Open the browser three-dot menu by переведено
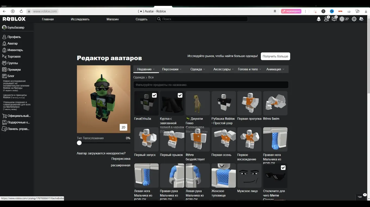 (x=306, y=11)
